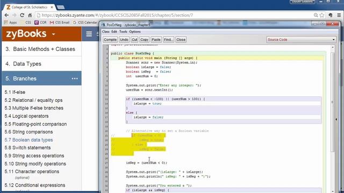Click the Copy button

tap(145, 40)
